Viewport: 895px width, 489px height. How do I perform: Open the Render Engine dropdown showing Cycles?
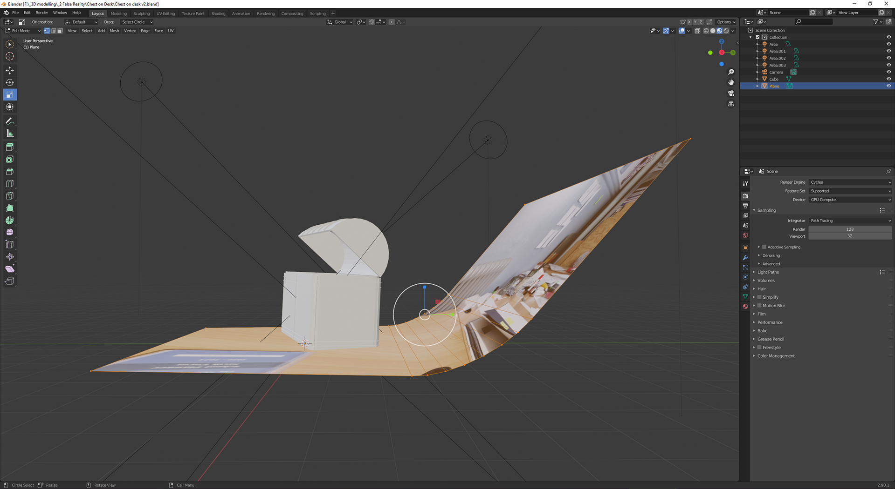tap(850, 182)
